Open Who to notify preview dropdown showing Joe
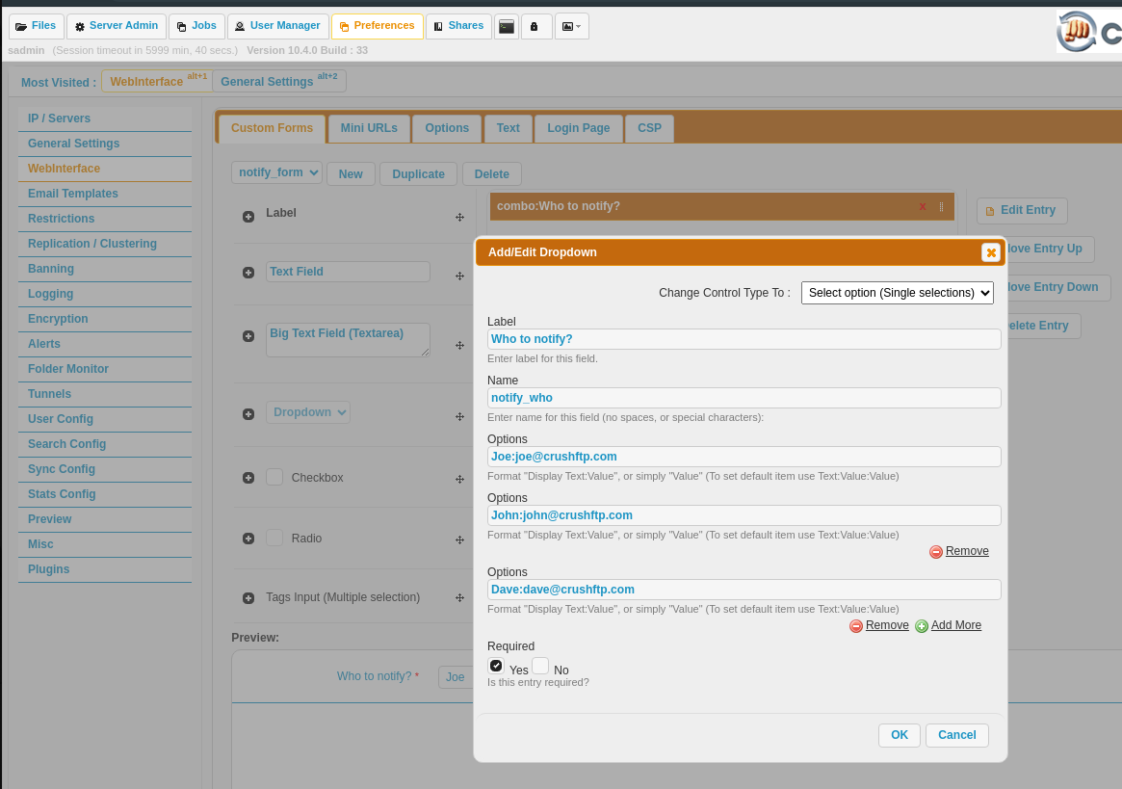Image resolution: width=1122 pixels, height=789 pixels. [456, 676]
